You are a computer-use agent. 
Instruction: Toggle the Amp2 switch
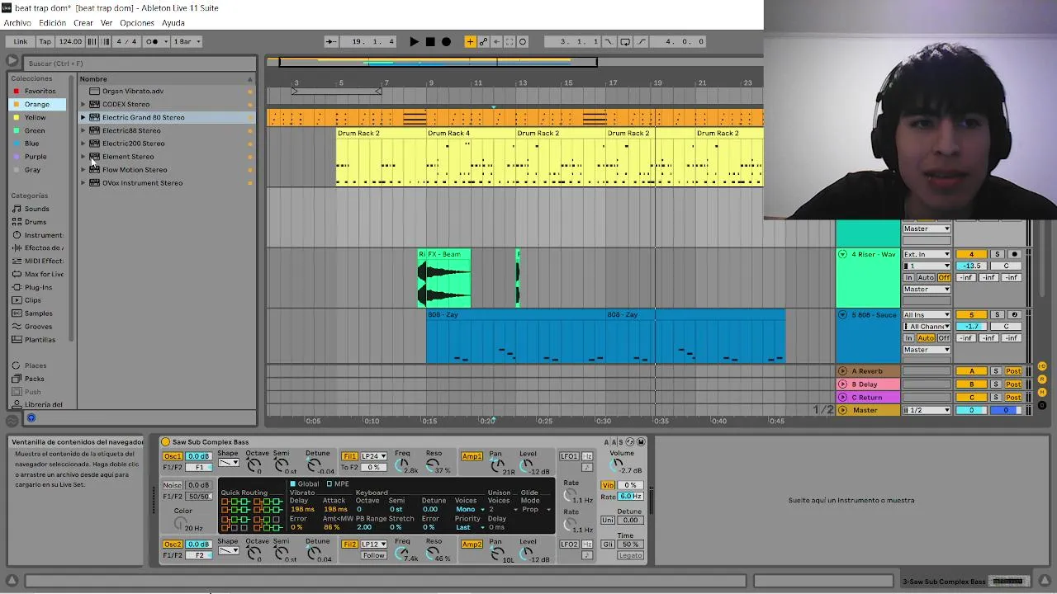pyautogui.click(x=472, y=544)
